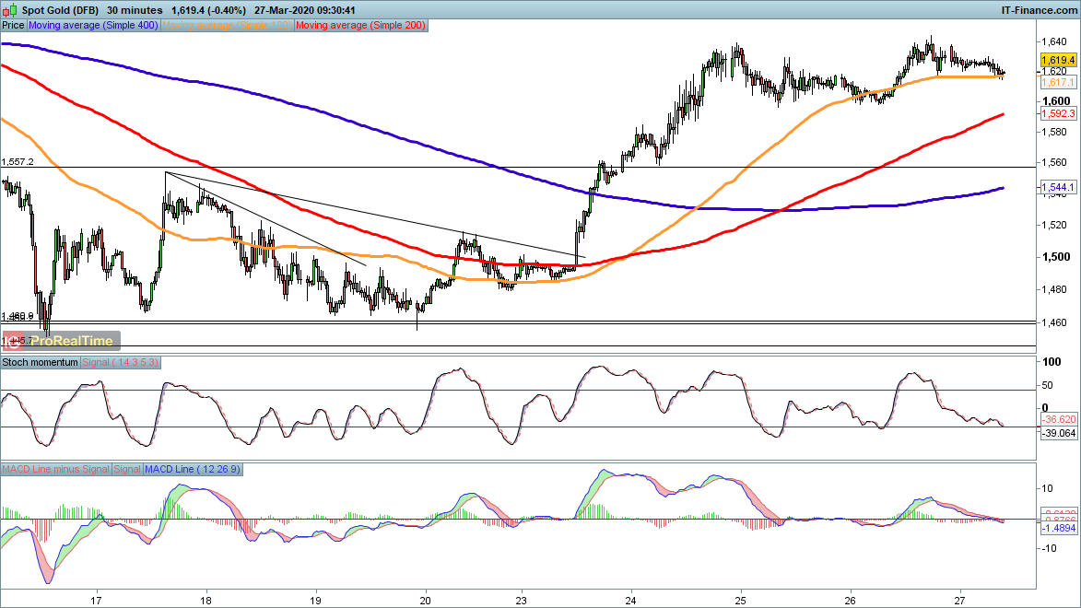Select Moving average (Simple 400) label
The height and width of the screenshot is (608, 1081).
point(94,25)
